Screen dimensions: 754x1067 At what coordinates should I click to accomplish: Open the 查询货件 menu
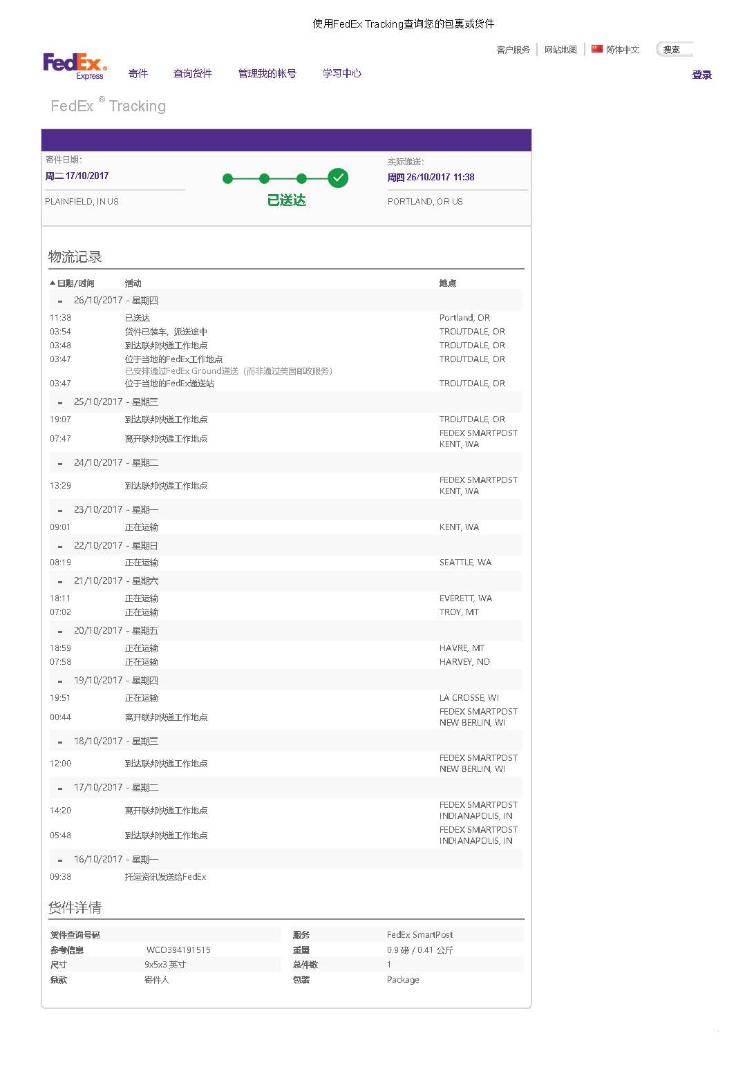(193, 73)
